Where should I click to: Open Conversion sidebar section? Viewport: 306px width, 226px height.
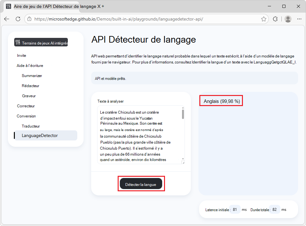point(26,116)
